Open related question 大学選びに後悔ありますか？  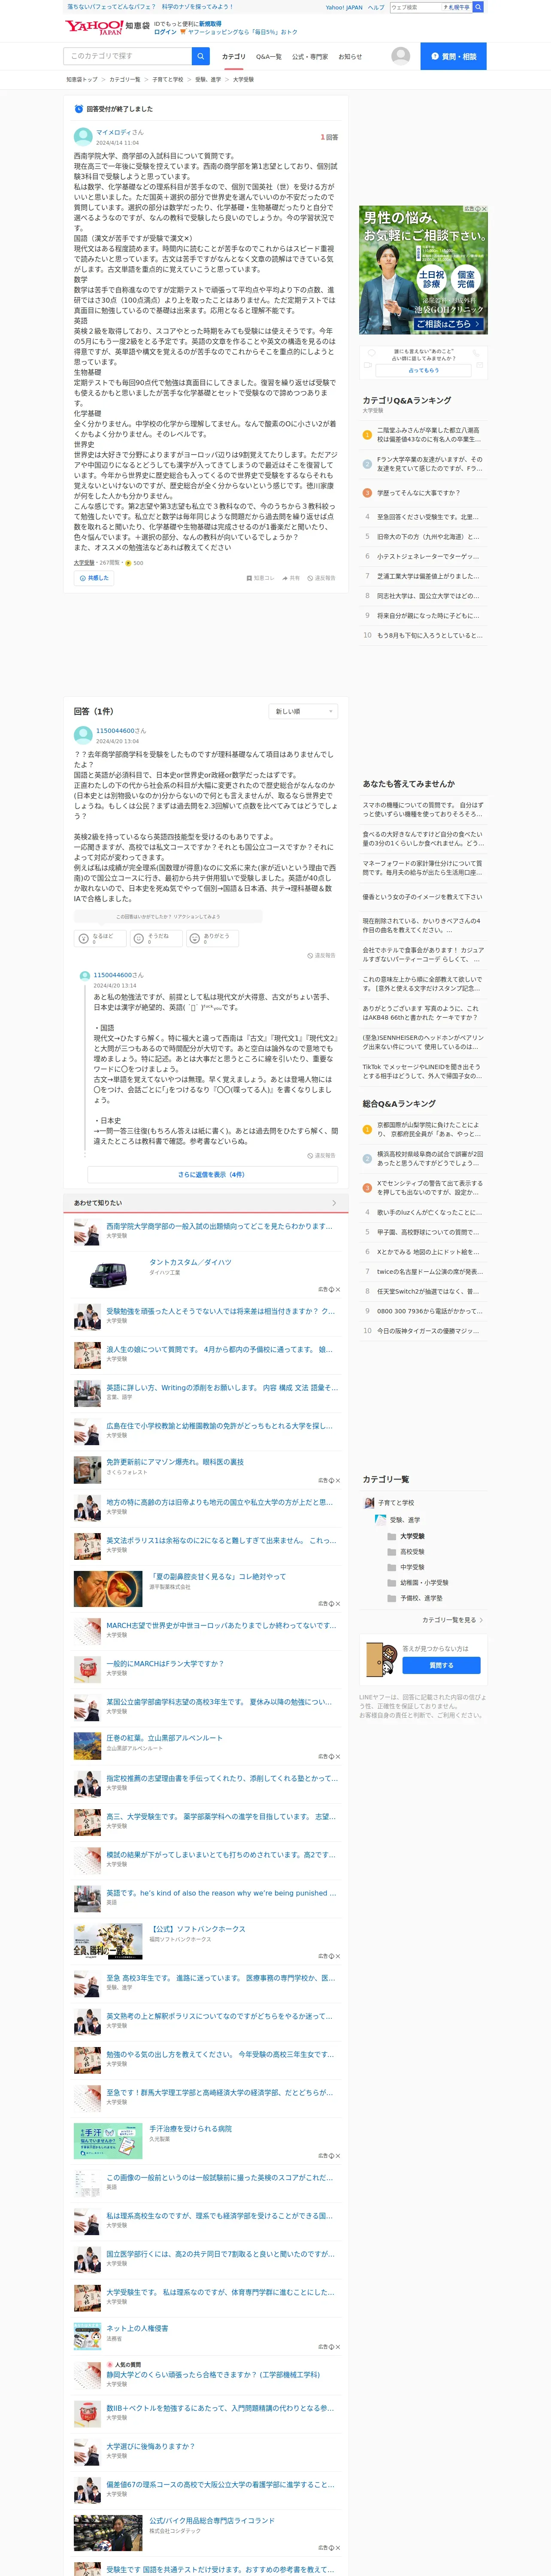150,2446
